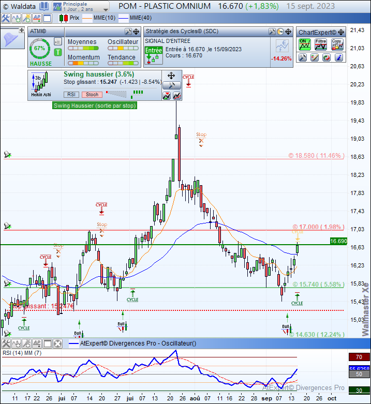Click the Stop glissant 15.247 text

tap(42, 306)
